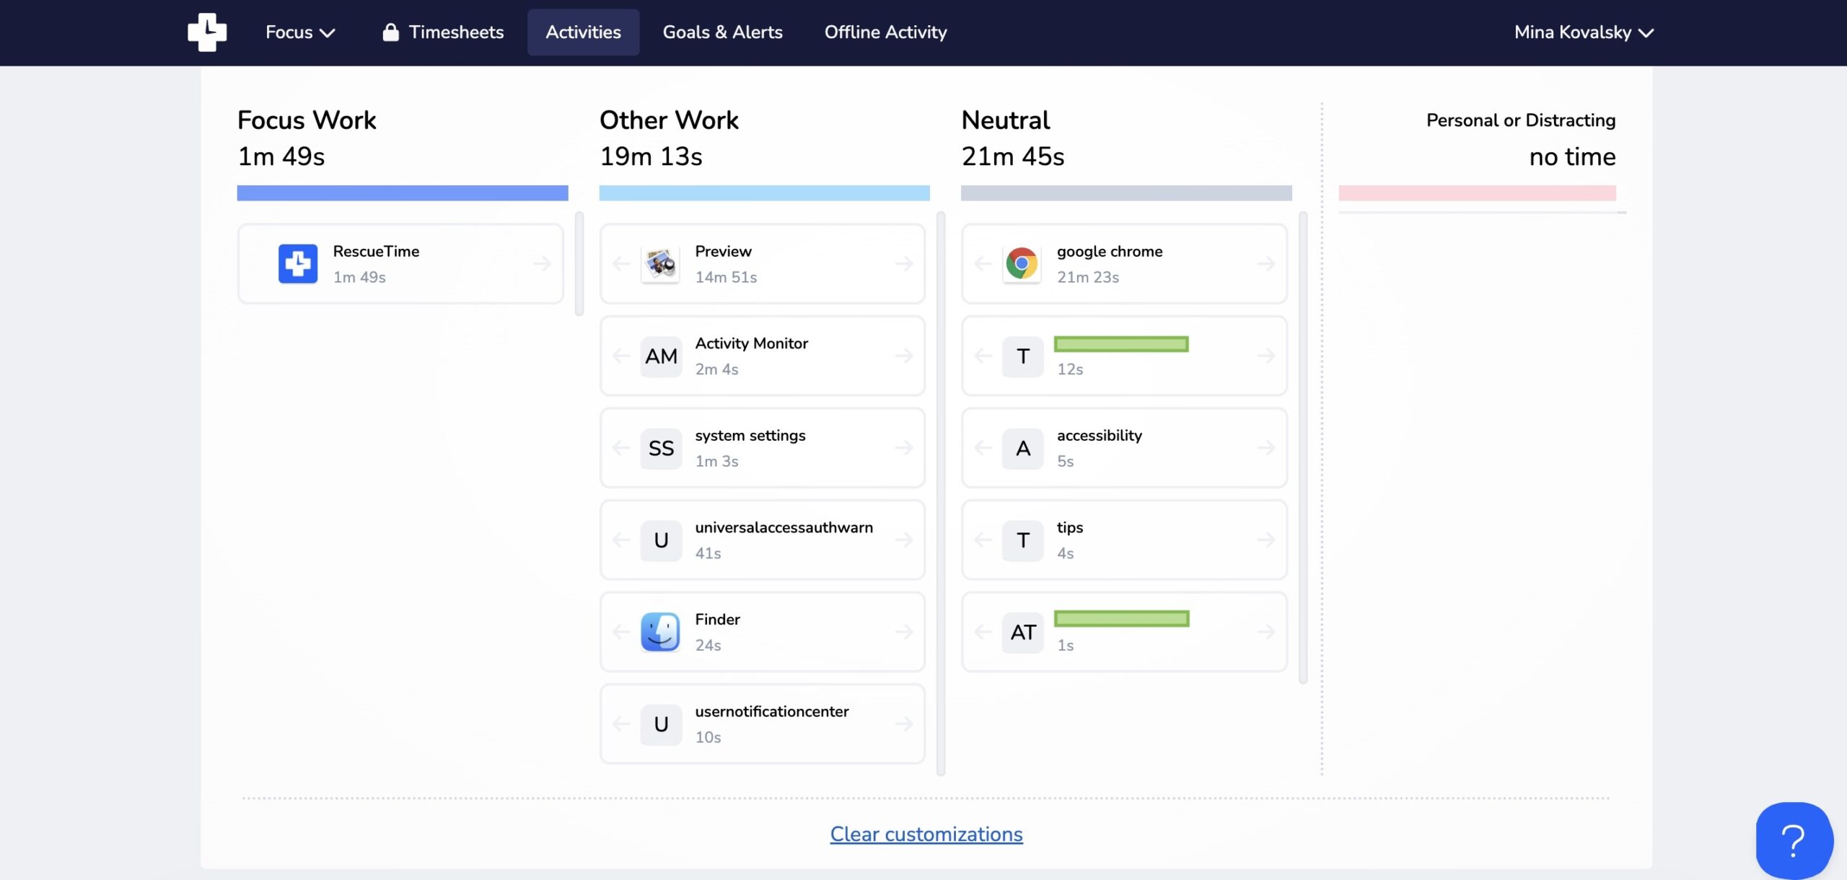
Task: Expand the Mina Kovalsky account menu
Action: 1584,32
